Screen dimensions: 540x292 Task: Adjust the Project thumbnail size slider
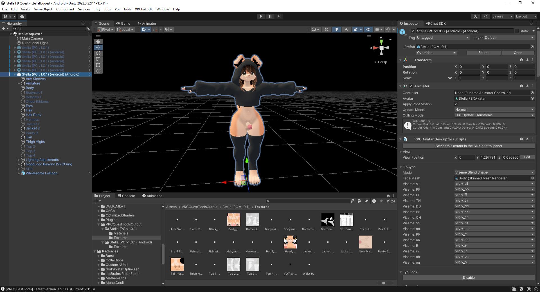pyautogui.click(x=384, y=283)
